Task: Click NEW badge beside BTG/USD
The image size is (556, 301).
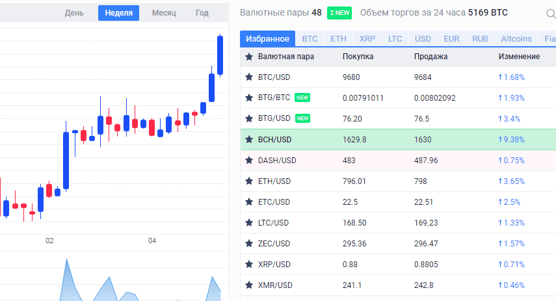Action: click(303, 118)
